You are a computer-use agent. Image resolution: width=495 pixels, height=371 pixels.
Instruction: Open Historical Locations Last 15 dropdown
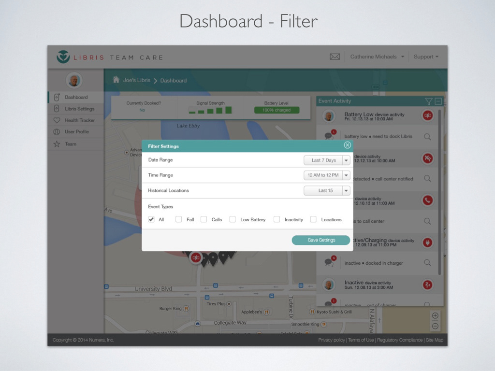327,190
